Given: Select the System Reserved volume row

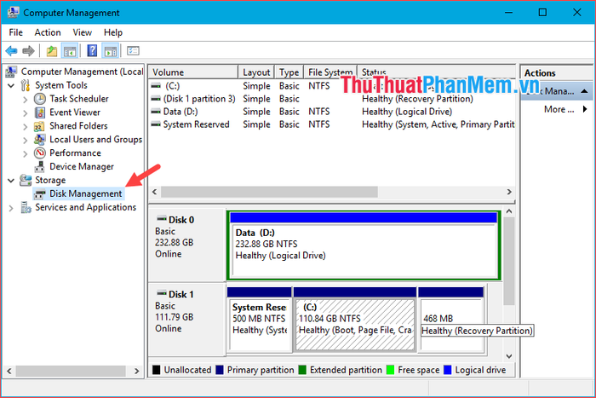Looking at the screenshot, I should (331, 124).
